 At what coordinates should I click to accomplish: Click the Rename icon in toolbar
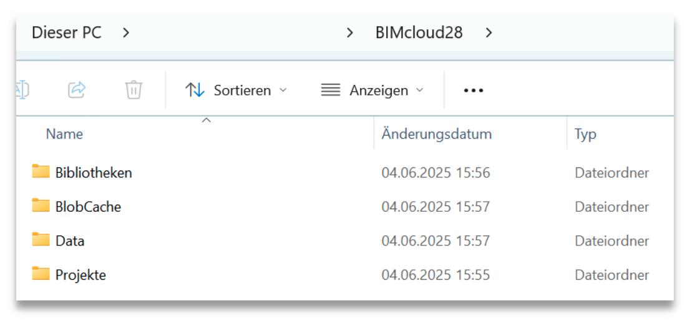(x=22, y=90)
